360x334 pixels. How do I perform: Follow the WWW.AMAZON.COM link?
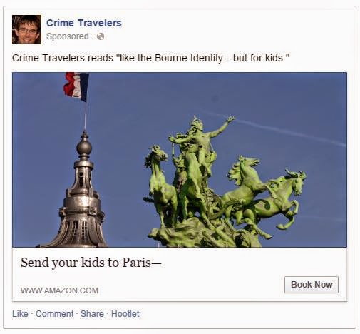[59, 290]
